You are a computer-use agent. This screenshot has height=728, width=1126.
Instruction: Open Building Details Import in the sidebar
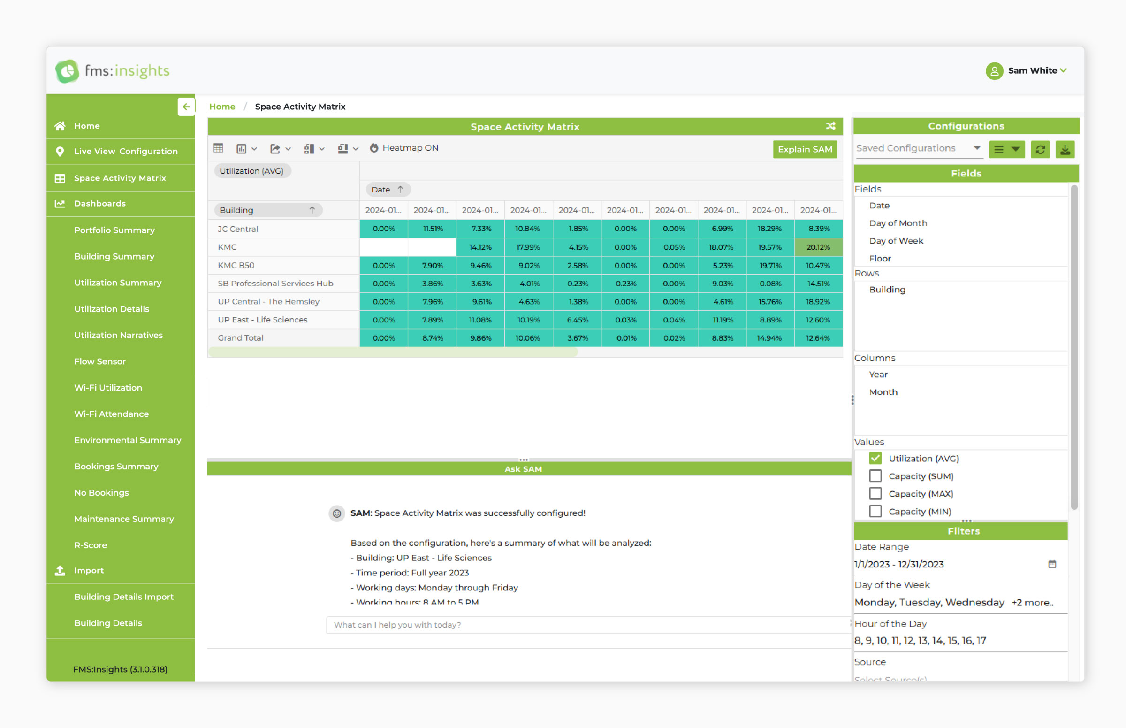tap(124, 597)
